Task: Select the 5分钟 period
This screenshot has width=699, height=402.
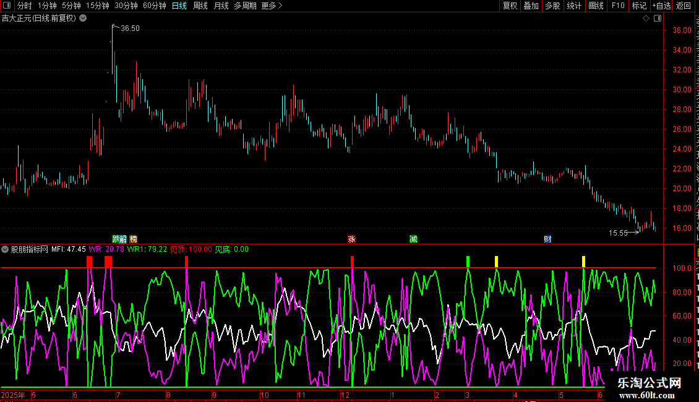Action: coord(71,6)
